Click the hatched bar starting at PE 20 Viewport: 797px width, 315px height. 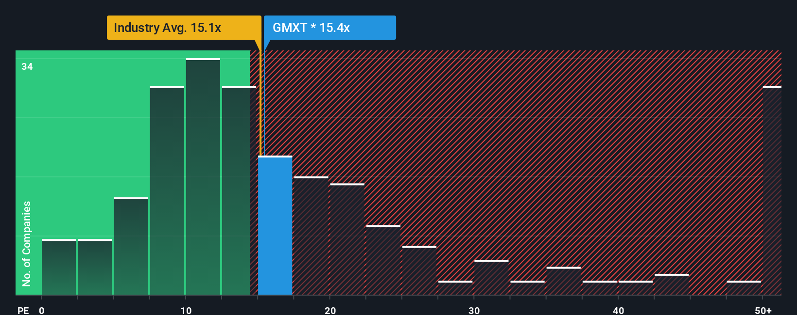[x=347, y=239]
